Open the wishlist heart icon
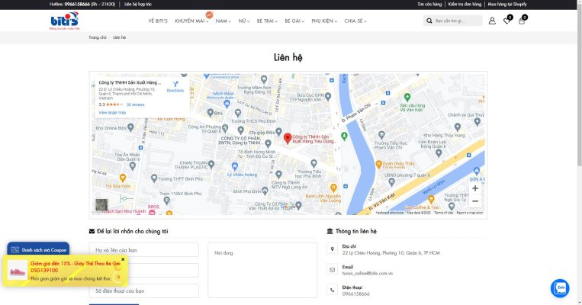The image size is (582, 305). pyautogui.click(x=506, y=21)
